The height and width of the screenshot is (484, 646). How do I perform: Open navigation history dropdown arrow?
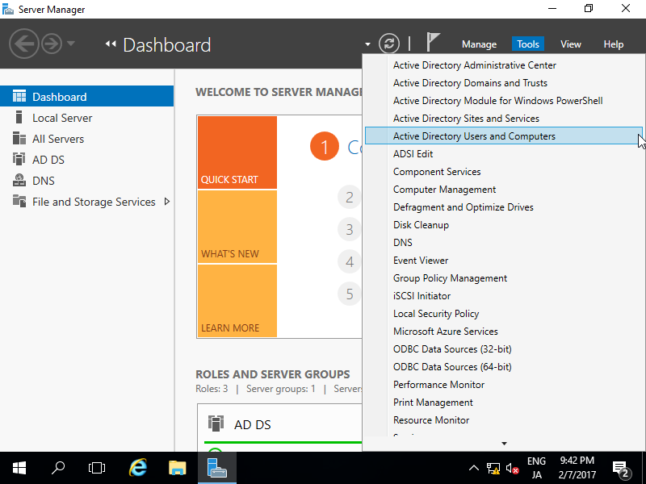(71, 44)
